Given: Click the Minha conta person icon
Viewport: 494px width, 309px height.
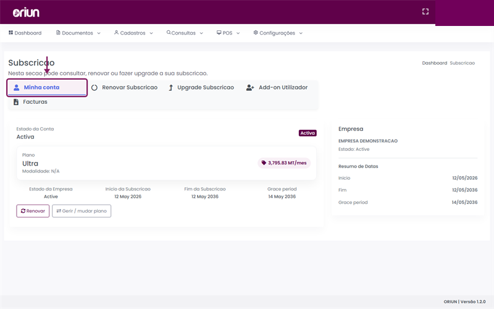Looking at the screenshot, I should (17, 88).
